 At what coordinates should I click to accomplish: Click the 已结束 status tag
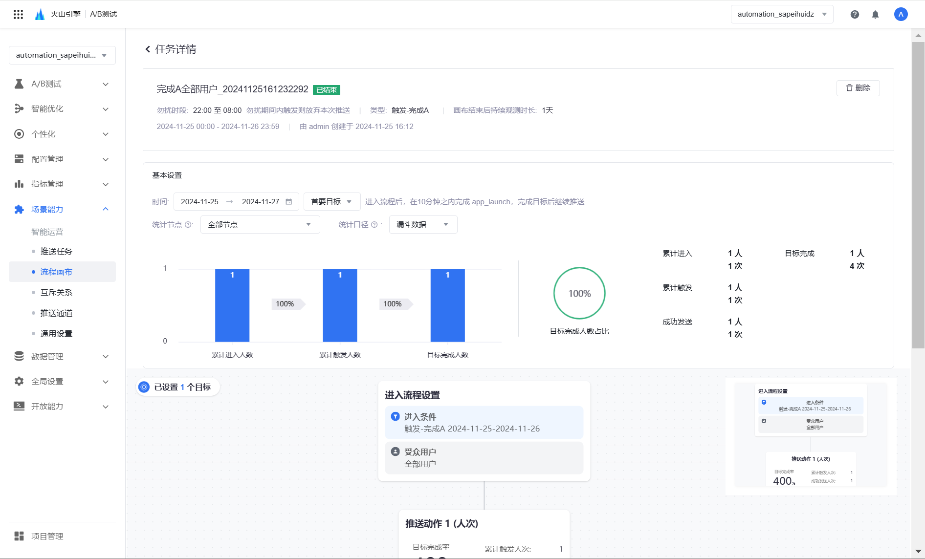pyautogui.click(x=327, y=90)
